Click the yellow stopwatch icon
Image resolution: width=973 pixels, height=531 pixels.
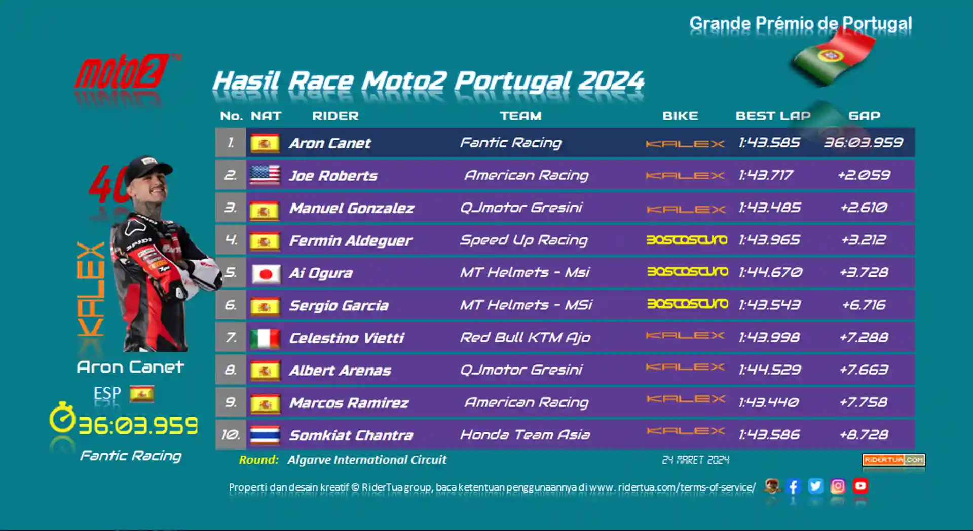(62, 418)
